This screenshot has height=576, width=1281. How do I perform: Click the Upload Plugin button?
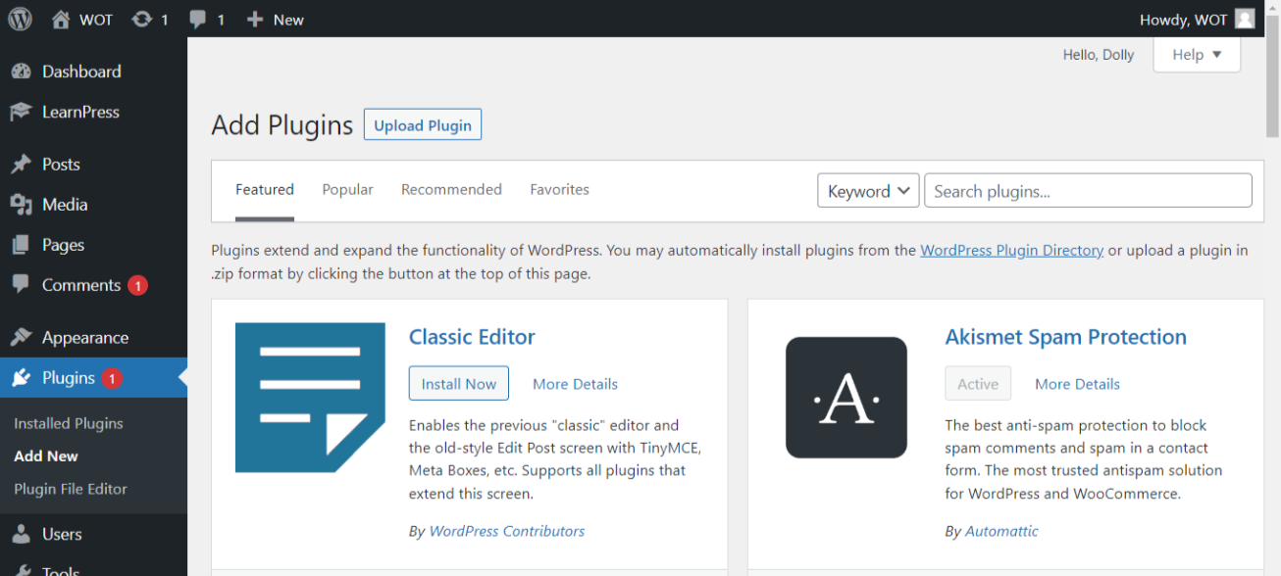[x=423, y=125]
